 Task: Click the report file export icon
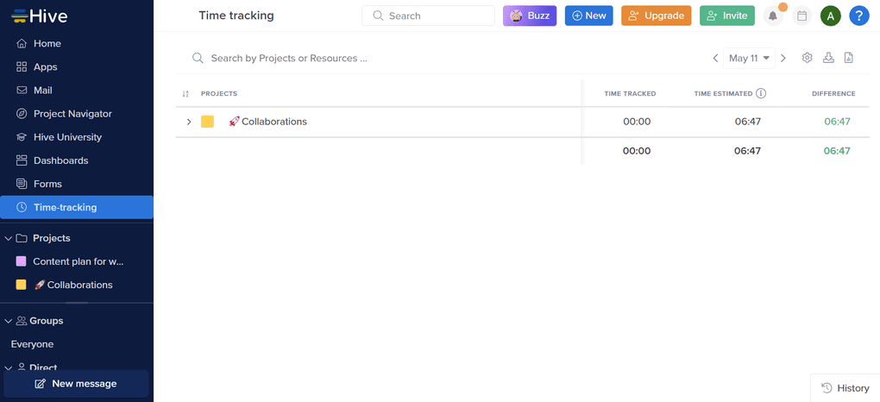tap(849, 57)
